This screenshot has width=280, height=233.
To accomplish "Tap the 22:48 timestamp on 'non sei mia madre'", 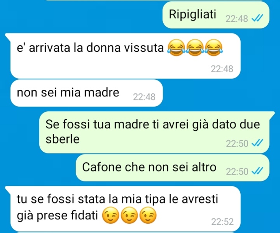I will [144, 97].
